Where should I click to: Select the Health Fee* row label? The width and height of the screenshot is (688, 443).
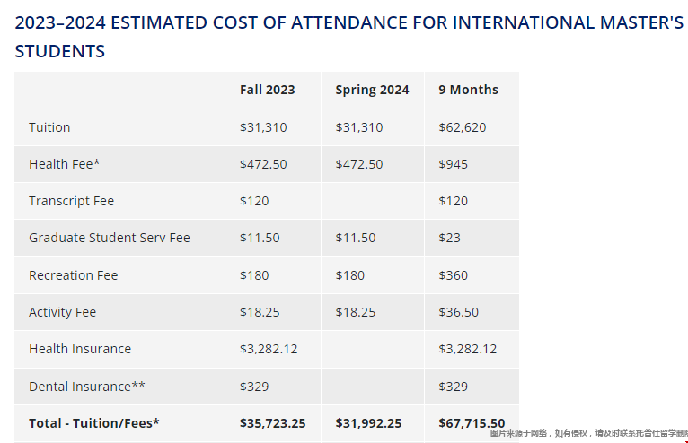pyautogui.click(x=64, y=164)
